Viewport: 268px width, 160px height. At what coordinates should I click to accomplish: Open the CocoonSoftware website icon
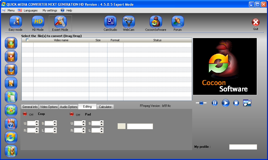pyautogui.click(x=156, y=22)
